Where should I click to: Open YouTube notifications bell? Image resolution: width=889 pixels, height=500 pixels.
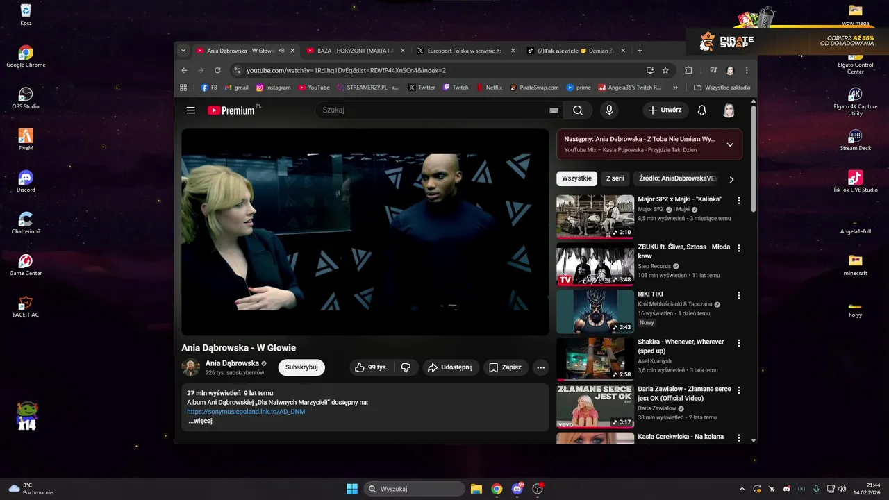(x=702, y=110)
